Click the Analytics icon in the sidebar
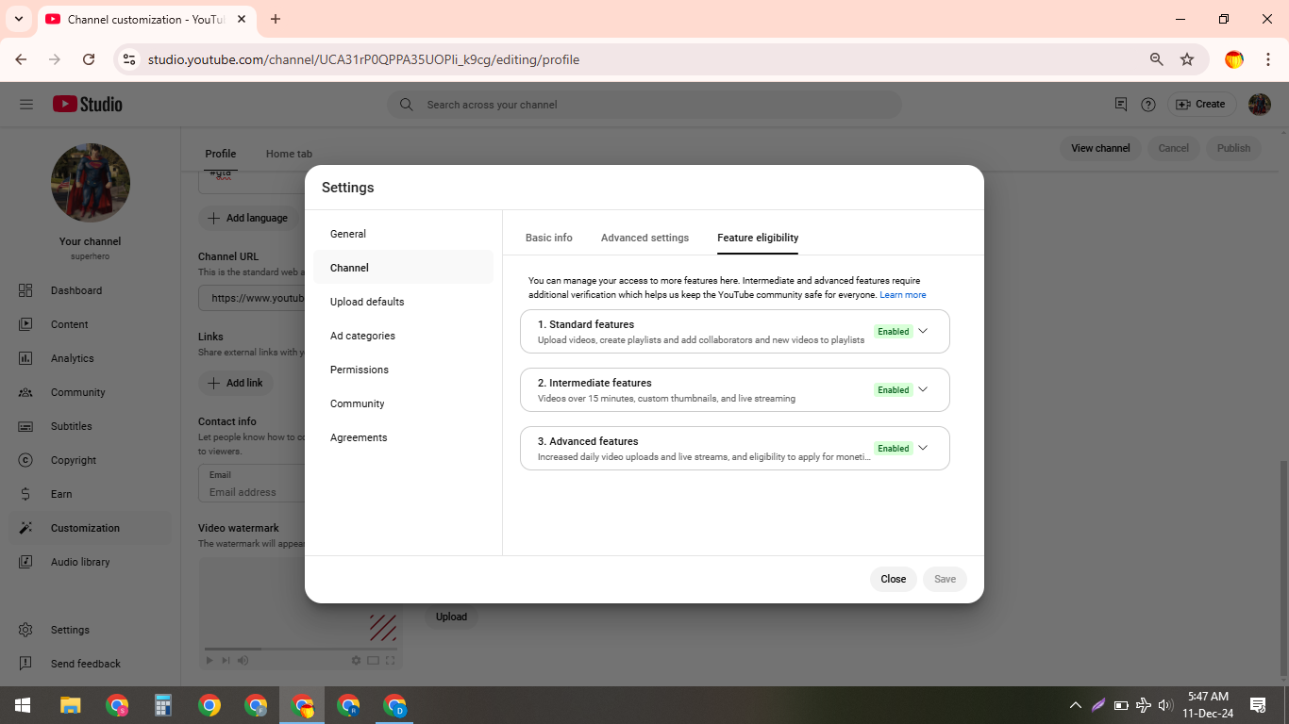Screen dimensions: 1289x724 tap(25, 358)
